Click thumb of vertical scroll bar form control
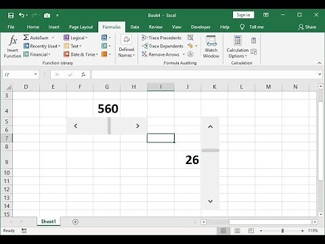The image size is (325, 244). [x=211, y=150]
